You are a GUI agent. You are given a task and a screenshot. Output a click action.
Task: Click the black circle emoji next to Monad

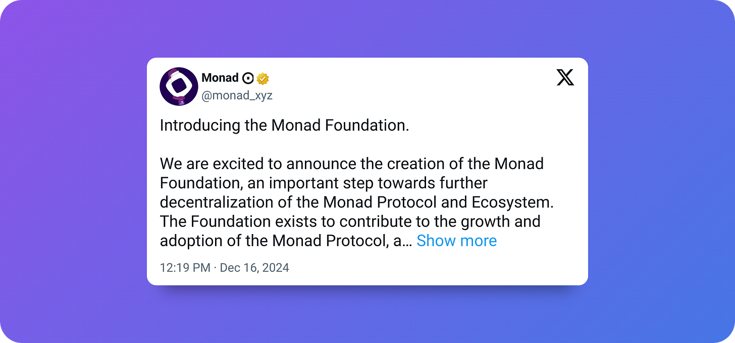tap(248, 78)
